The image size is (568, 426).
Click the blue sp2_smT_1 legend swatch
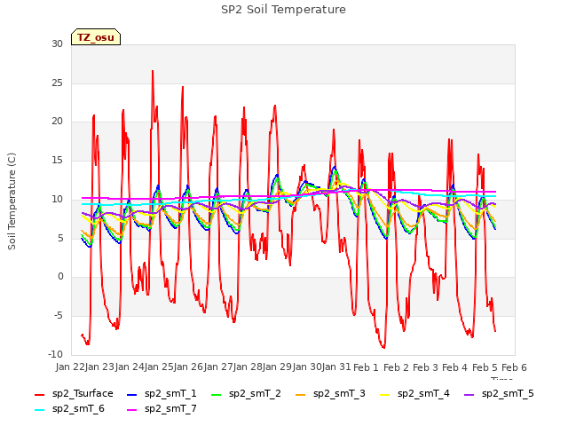[132, 394]
